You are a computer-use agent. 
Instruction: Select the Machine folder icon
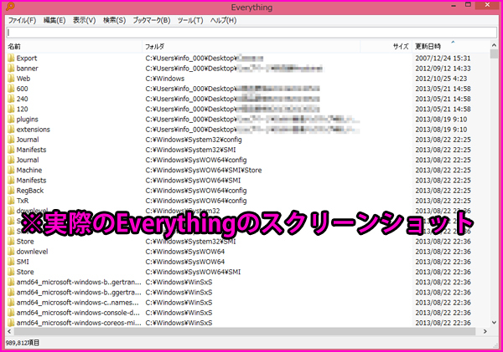point(11,171)
